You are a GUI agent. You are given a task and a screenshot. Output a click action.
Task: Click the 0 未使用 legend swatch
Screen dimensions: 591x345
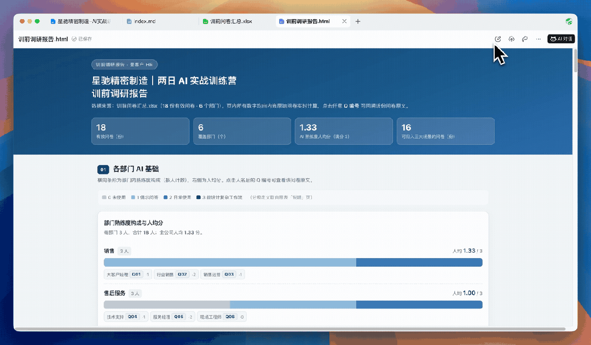(x=104, y=197)
